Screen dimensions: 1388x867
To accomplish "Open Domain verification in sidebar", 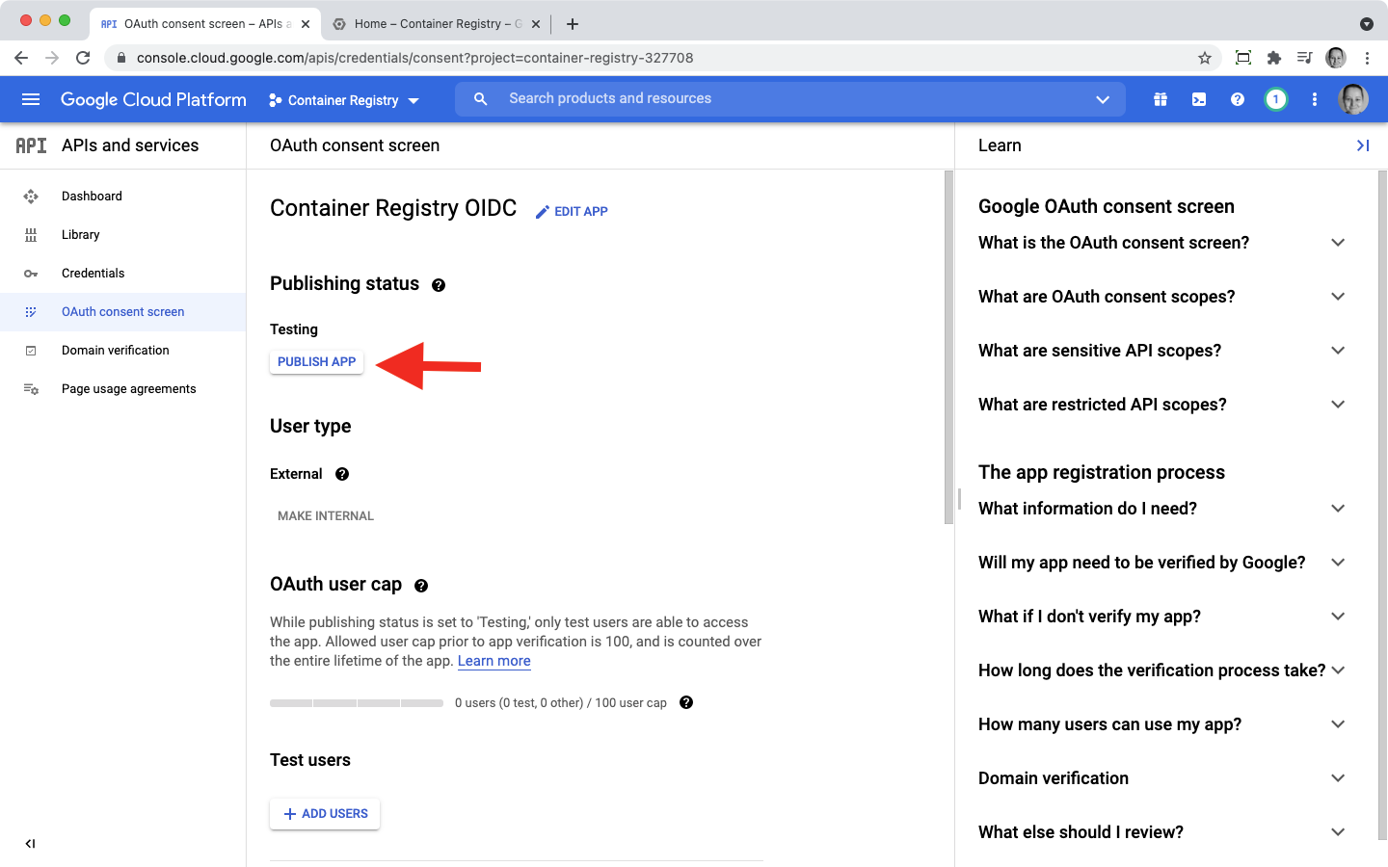I will 122,351.
